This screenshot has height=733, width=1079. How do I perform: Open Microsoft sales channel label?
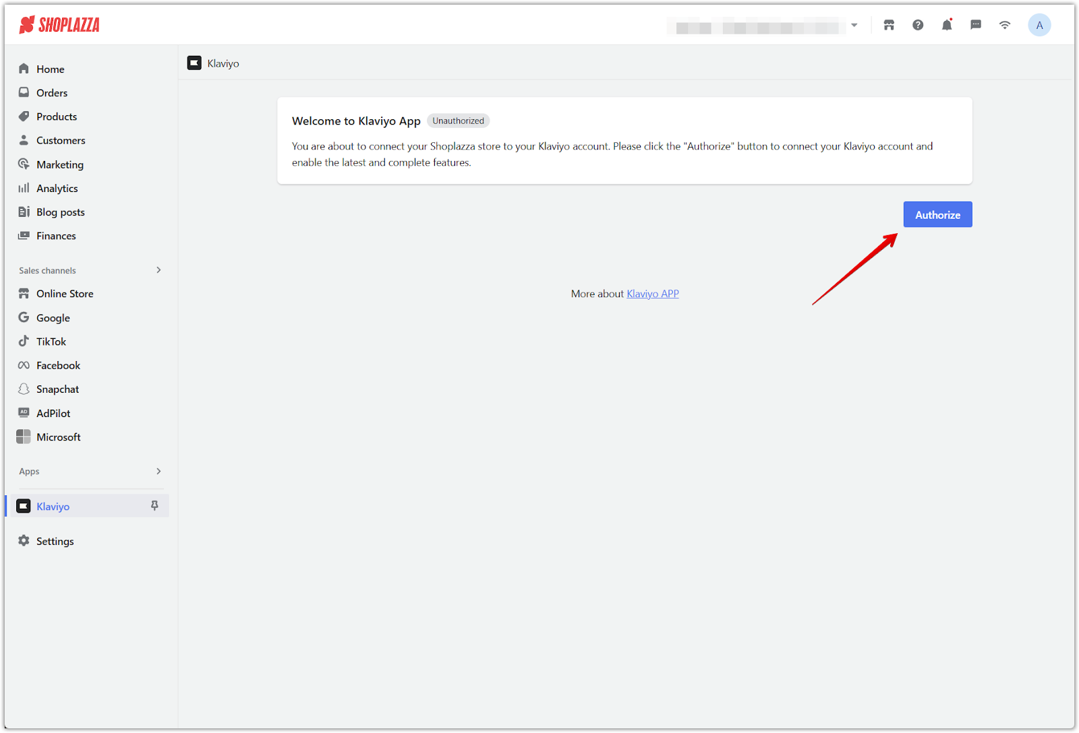[x=59, y=437]
